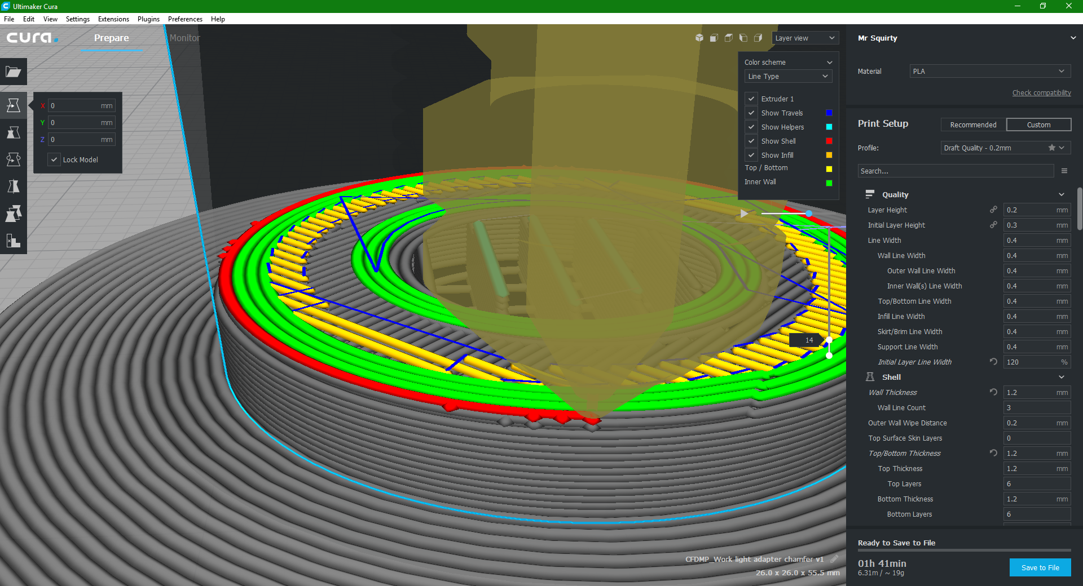Image resolution: width=1083 pixels, height=586 pixels.
Task: Uncheck the Show Travels checkbox
Action: point(751,113)
